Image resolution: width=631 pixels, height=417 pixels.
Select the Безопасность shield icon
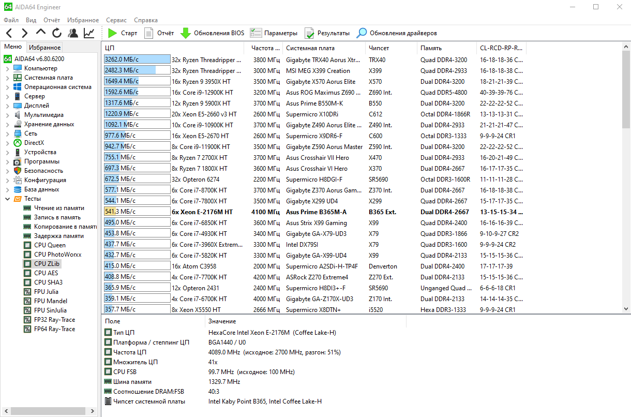click(18, 171)
